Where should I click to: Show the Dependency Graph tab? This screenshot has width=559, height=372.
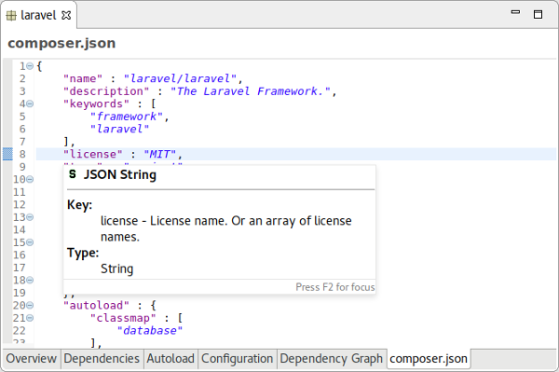click(331, 358)
